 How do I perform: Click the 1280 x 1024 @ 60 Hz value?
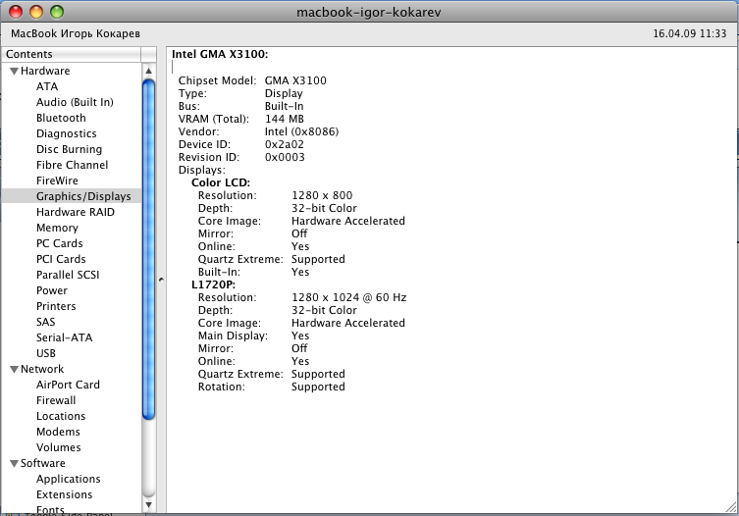[x=348, y=297]
